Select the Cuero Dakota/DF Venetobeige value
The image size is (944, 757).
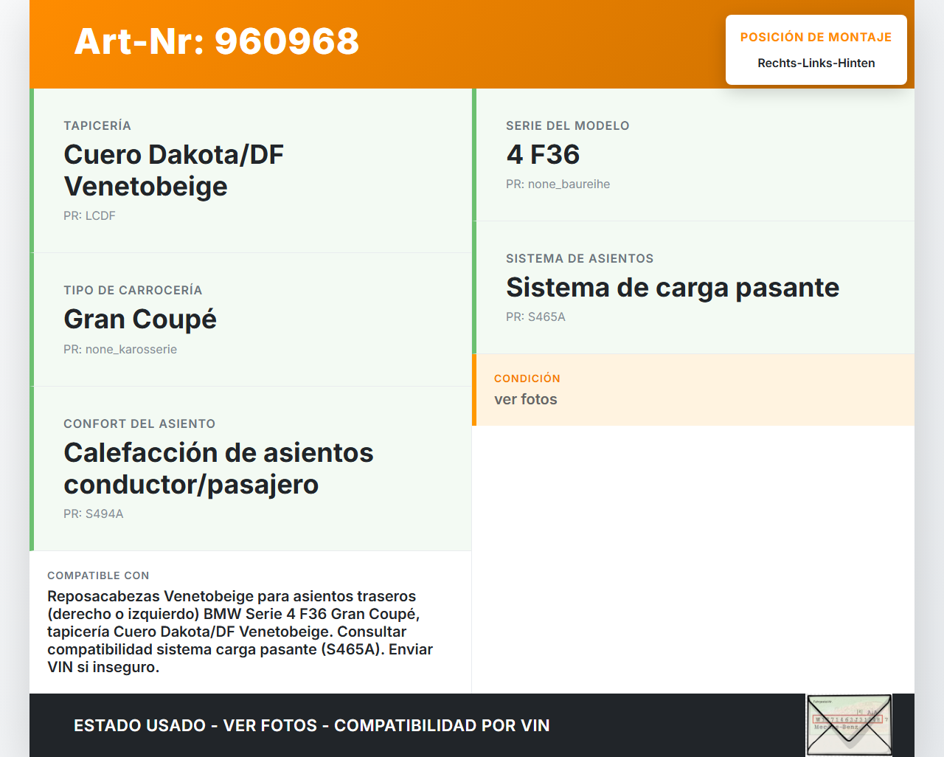[x=174, y=170]
